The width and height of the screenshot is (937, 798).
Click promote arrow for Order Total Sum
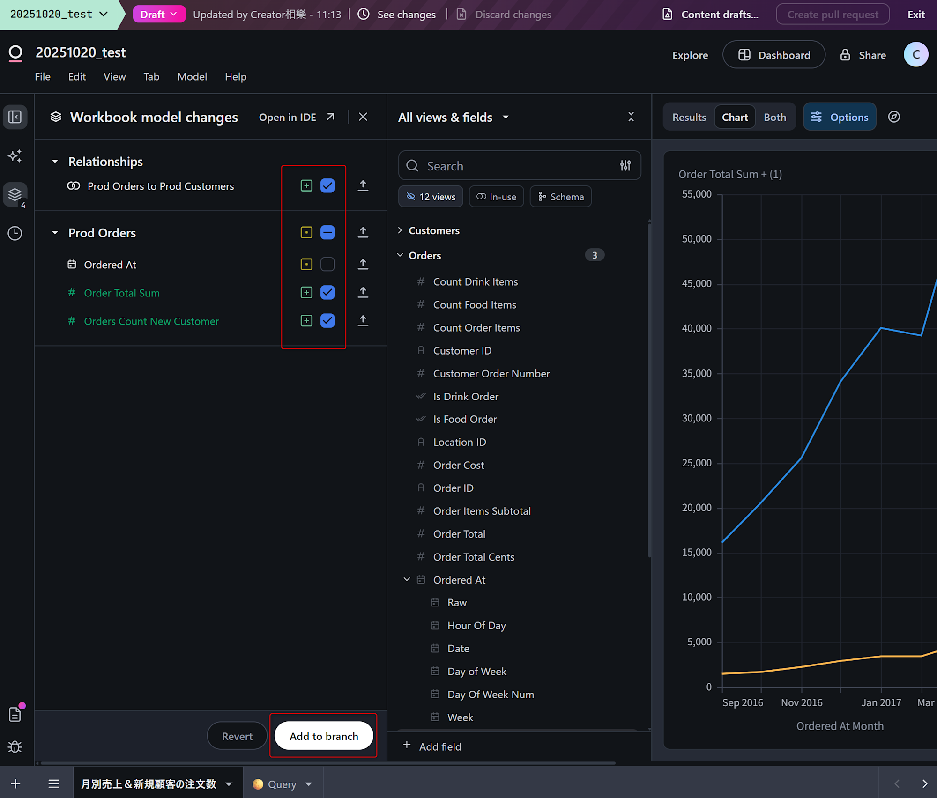(x=363, y=293)
